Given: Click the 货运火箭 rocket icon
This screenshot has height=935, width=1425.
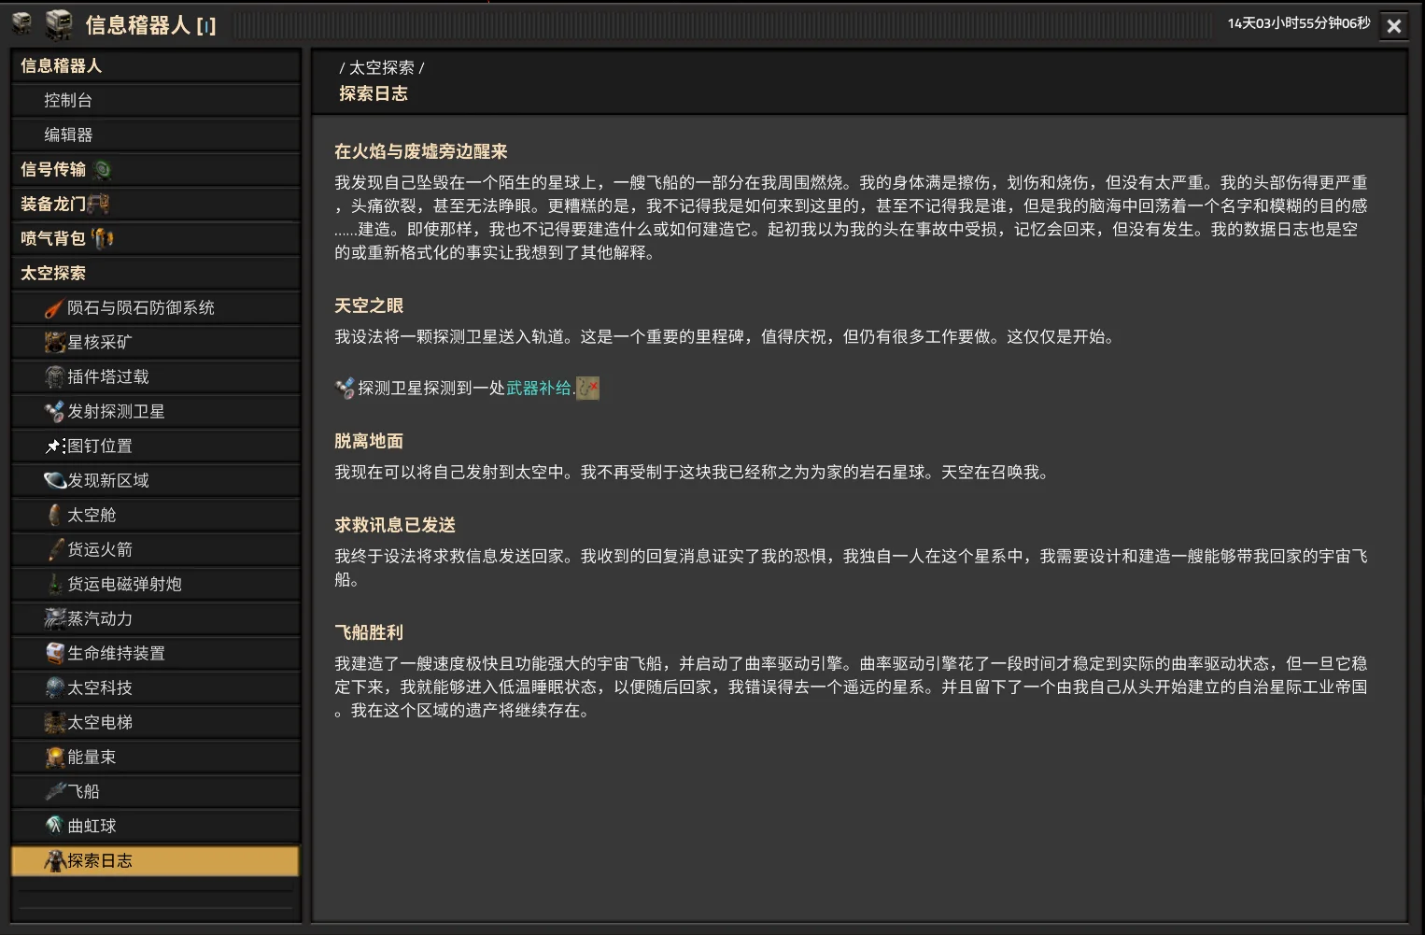Looking at the screenshot, I should click(x=55, y=550).
